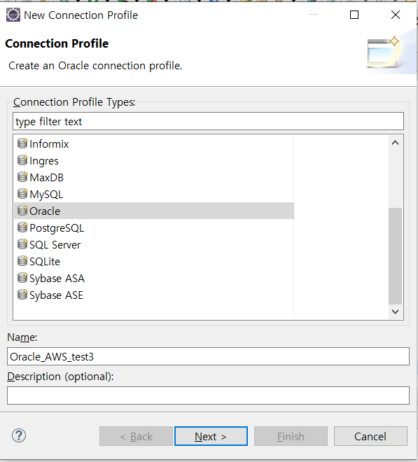Click the Next button
This screenshot has height=462, width=418.
pos(211,436)
